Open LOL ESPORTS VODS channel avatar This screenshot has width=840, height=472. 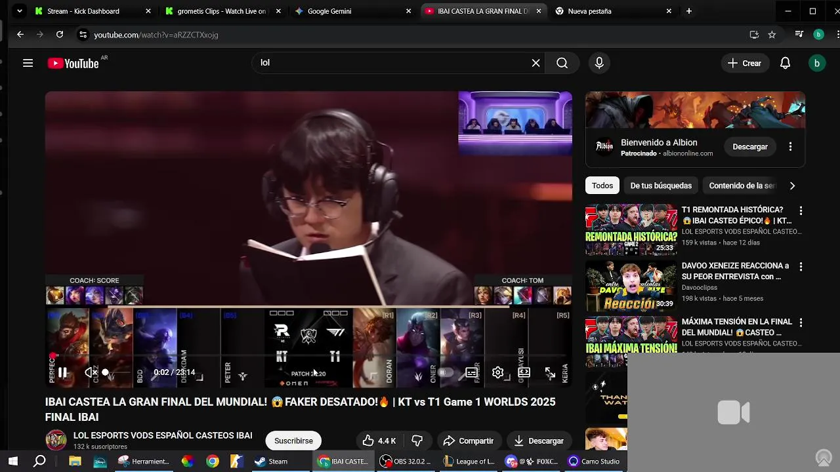pyautogui.click(x=56, y=441)
